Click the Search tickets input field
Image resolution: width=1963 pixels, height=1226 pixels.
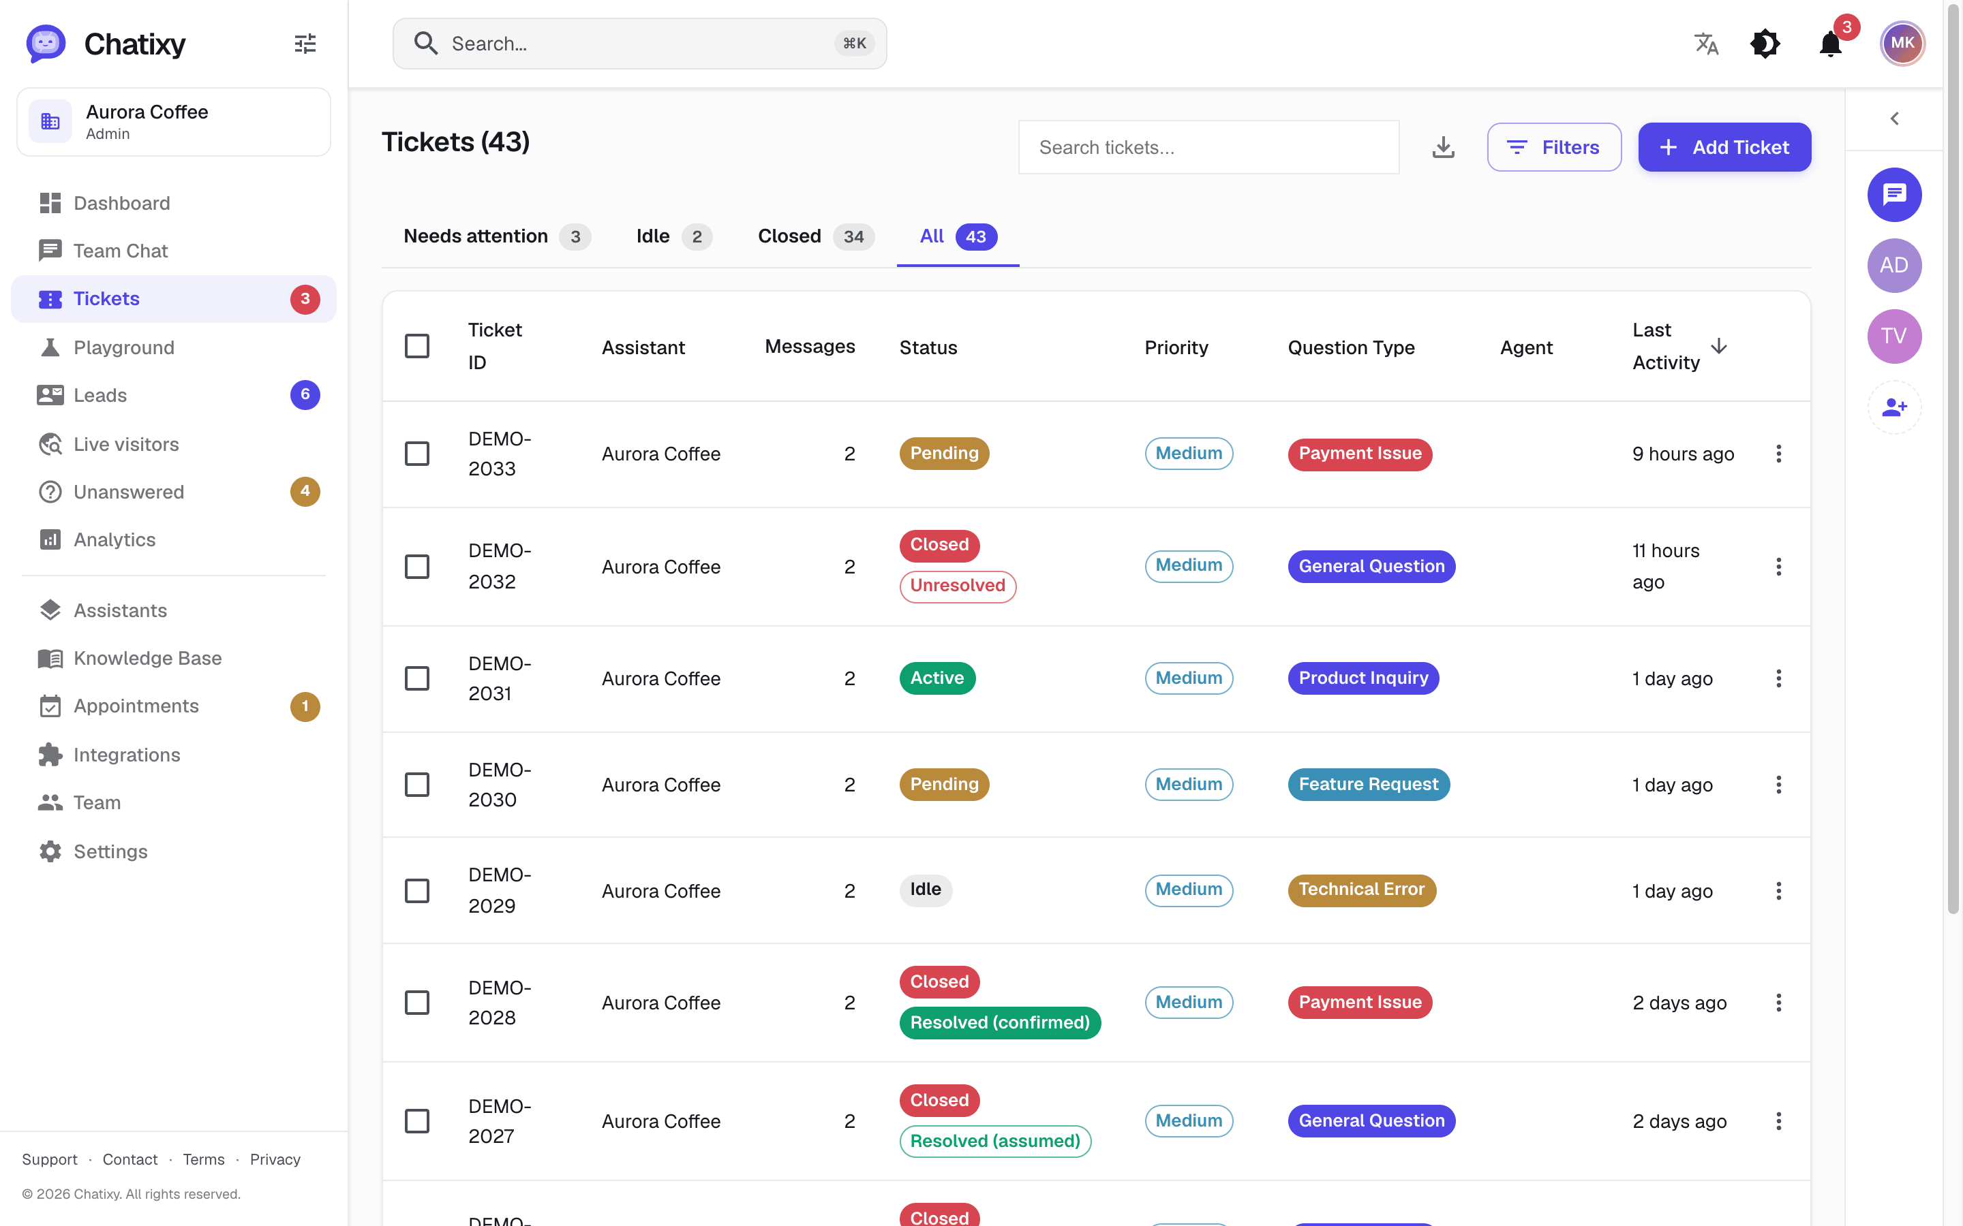(1208, 148)
